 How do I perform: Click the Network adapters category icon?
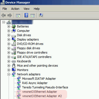coord(14,74)
